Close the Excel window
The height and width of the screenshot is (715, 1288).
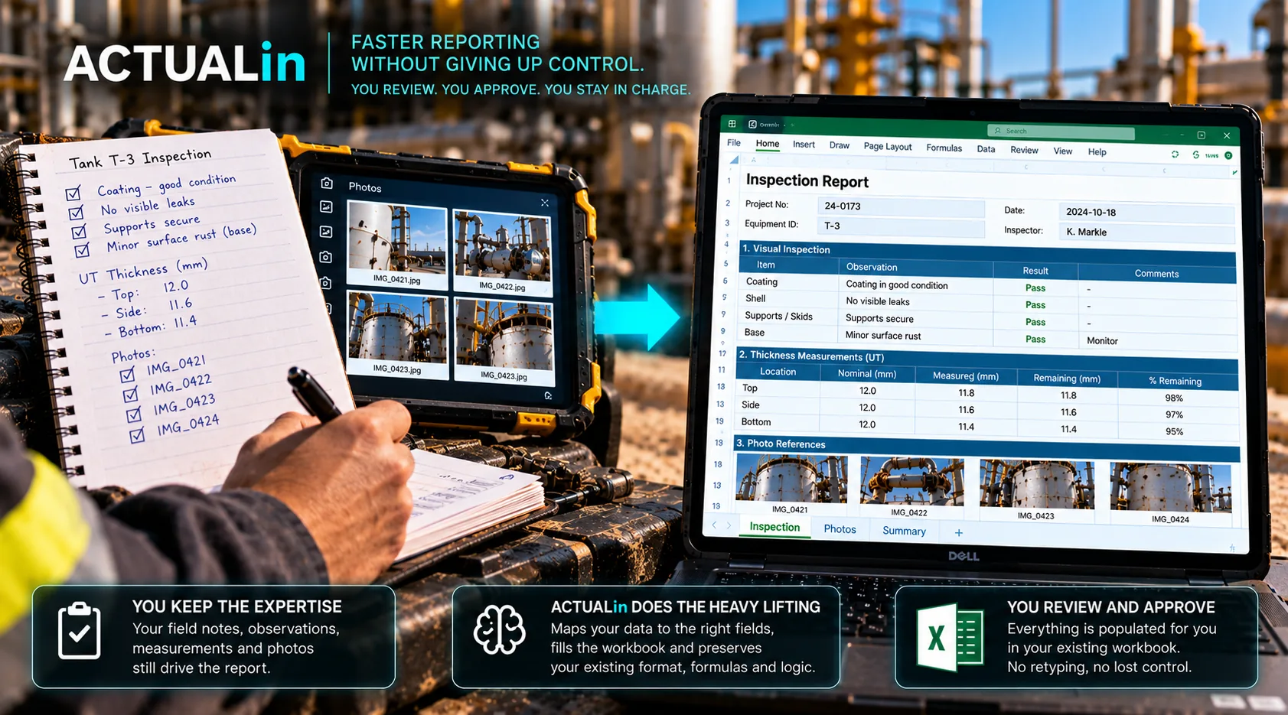click(x=1226, y=136)
